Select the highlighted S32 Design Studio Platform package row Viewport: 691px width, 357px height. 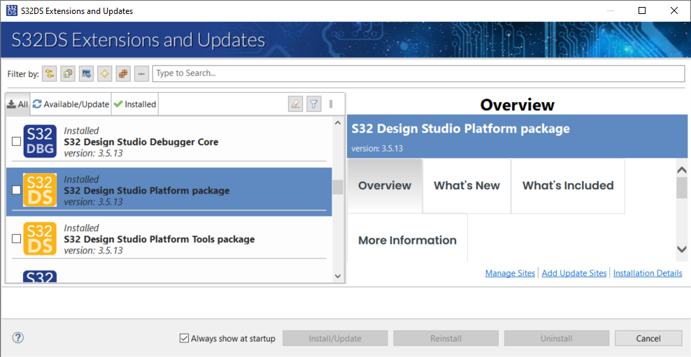tap(169, 191)
